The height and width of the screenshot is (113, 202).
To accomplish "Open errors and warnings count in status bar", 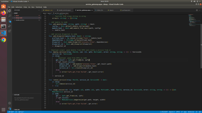I will tap(21, 112).
